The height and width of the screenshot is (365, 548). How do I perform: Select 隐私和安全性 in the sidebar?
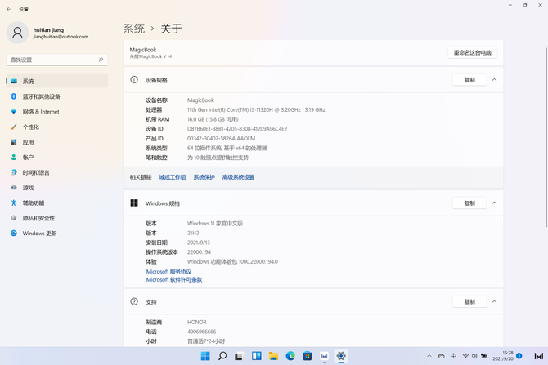tap(38, 218)
